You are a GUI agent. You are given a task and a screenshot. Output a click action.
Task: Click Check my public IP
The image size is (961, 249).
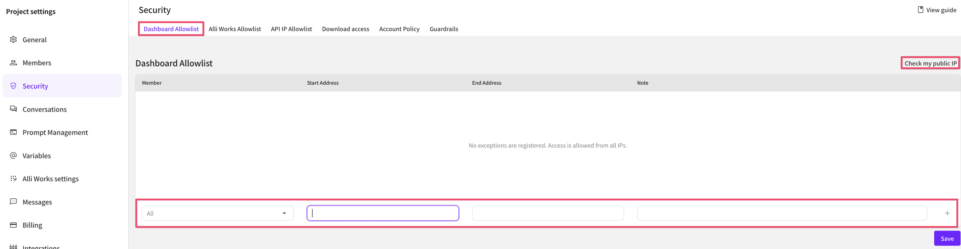(930, 63)
